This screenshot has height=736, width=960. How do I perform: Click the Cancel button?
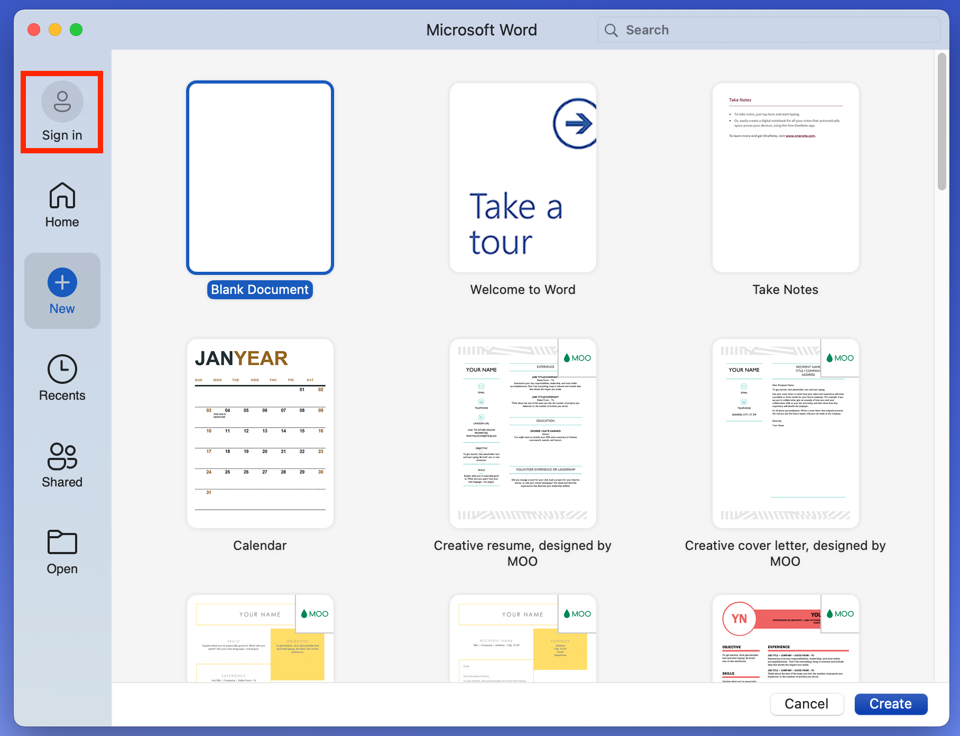point(807,704)
